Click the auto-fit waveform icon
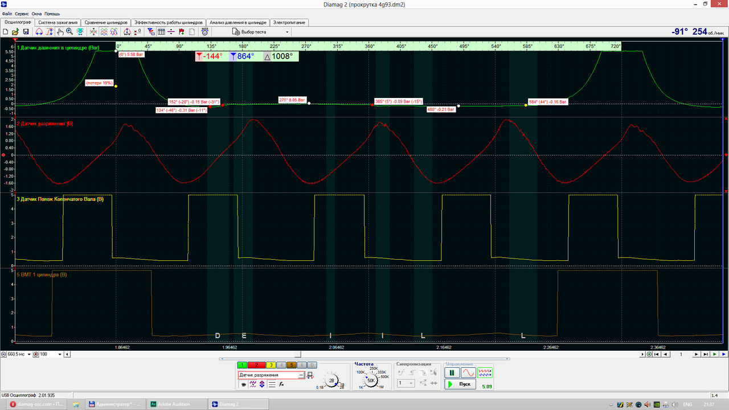Image resolution: width=729 pixels, height=410 pixels. [80, 32]
